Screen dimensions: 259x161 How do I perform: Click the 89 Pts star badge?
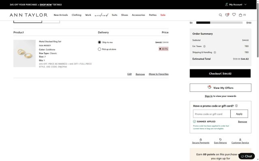(163, 49)
